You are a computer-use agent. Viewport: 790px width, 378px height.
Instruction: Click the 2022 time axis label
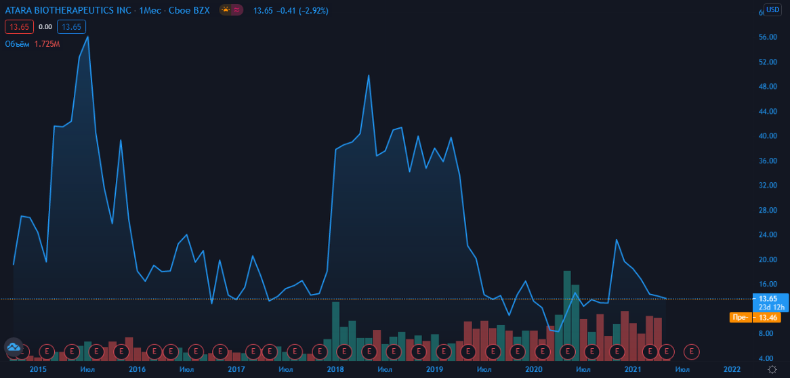click(732, 369)
